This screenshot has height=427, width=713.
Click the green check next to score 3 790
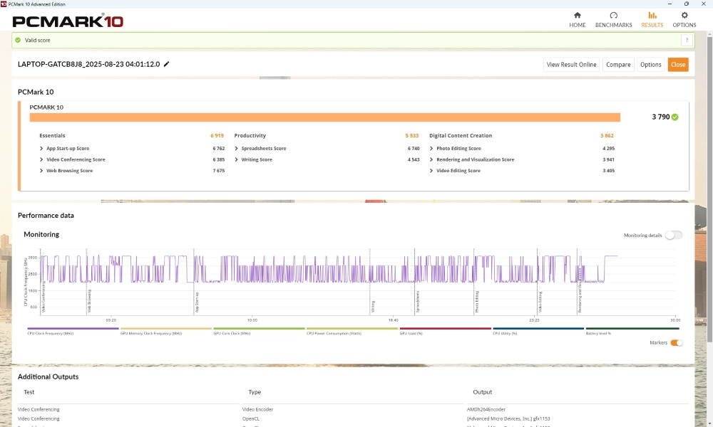click(674, 117)
